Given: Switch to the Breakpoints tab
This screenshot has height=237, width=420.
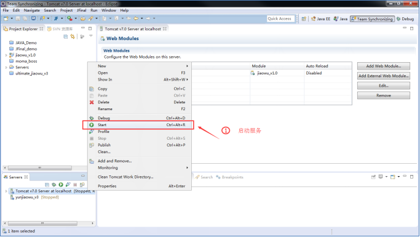Looking at the screenshot, I should tap(229, 177).
